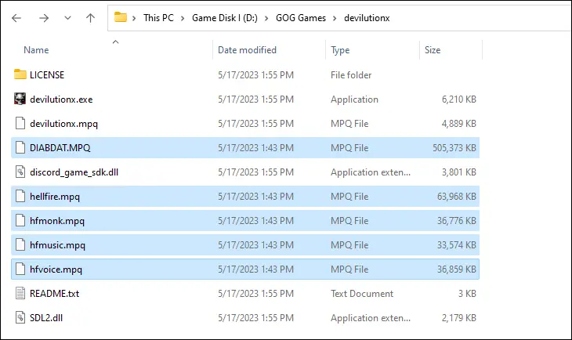Click the 2,179 KB size cell
This screenshot has width=572, height=340.
[x=459, y=318]
